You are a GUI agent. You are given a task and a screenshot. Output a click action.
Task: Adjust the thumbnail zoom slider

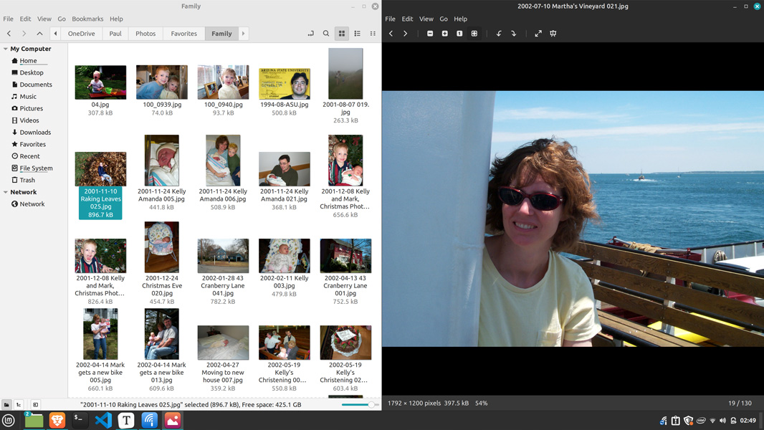coord(371,405)
